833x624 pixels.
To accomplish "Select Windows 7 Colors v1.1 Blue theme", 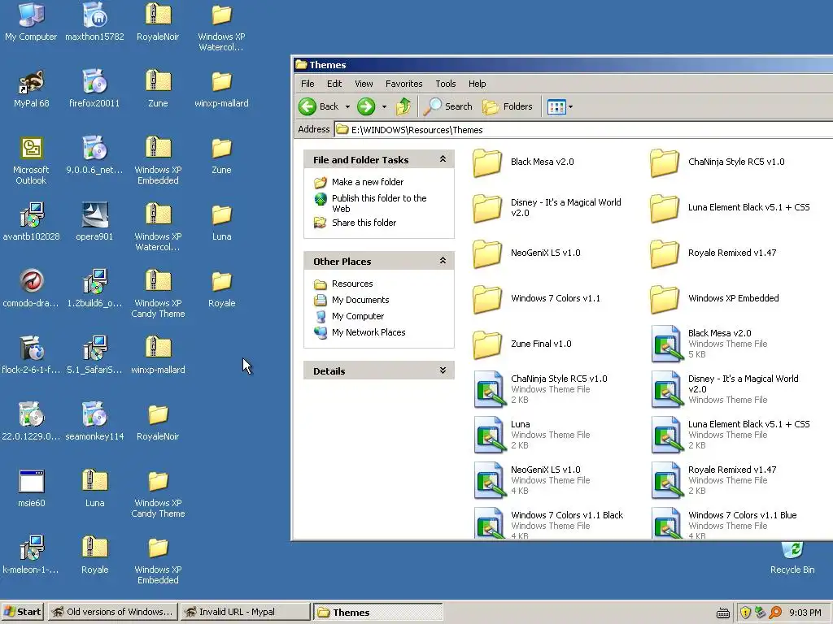I will 724,524.
